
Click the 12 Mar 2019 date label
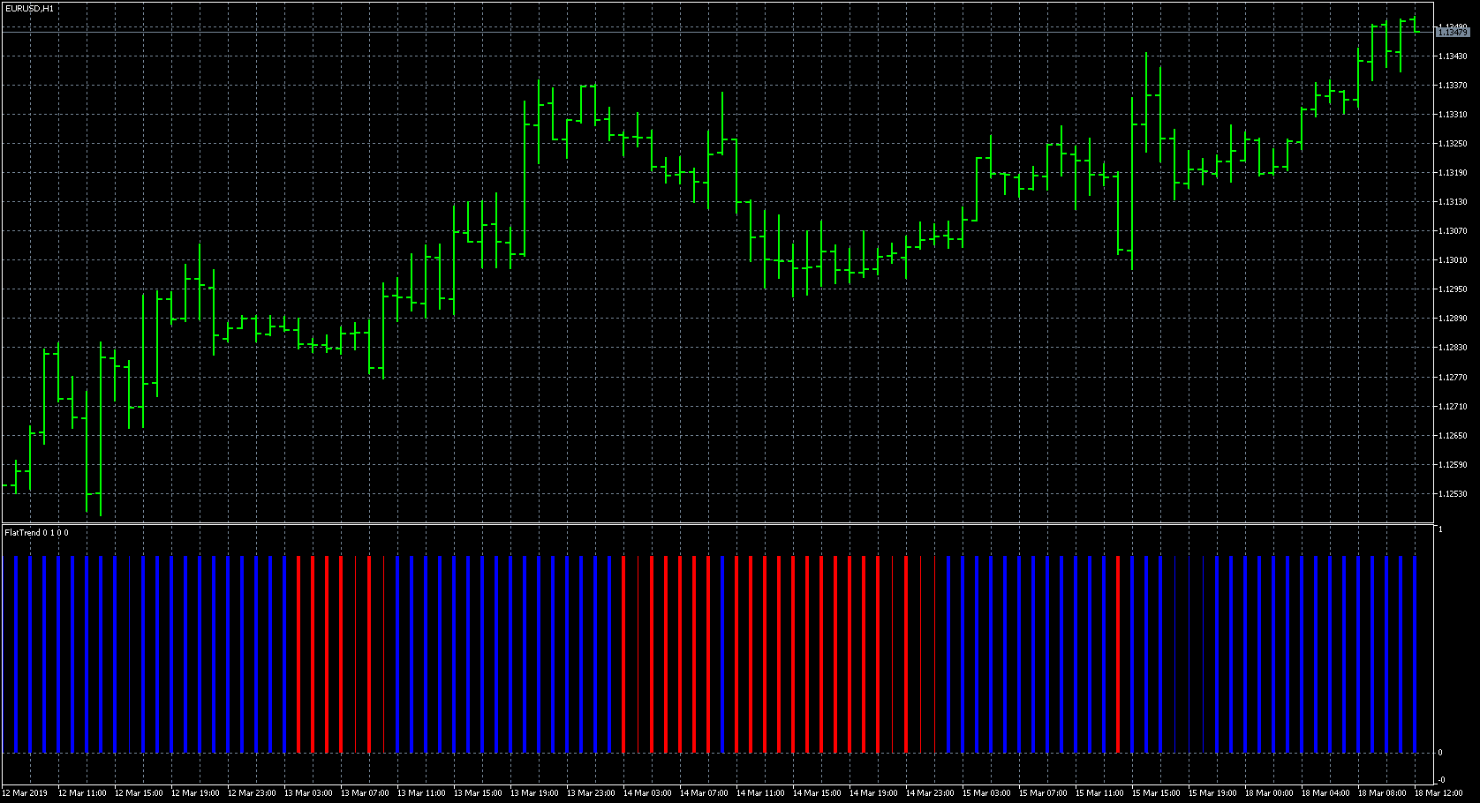(26, 793)
